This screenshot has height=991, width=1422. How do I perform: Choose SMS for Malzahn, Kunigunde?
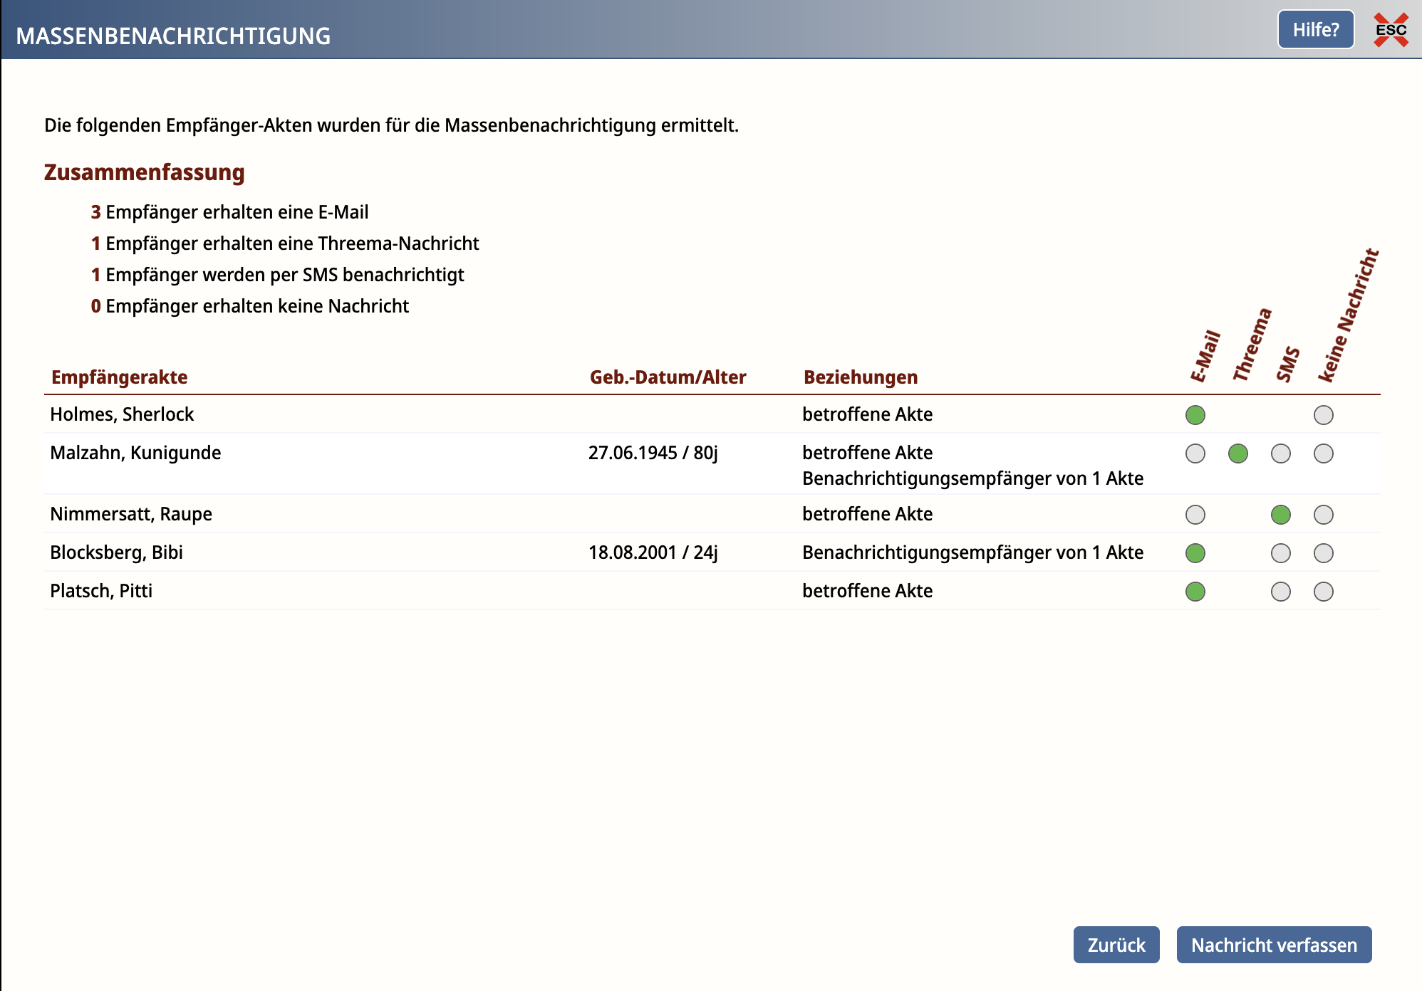pos(1280,453)
